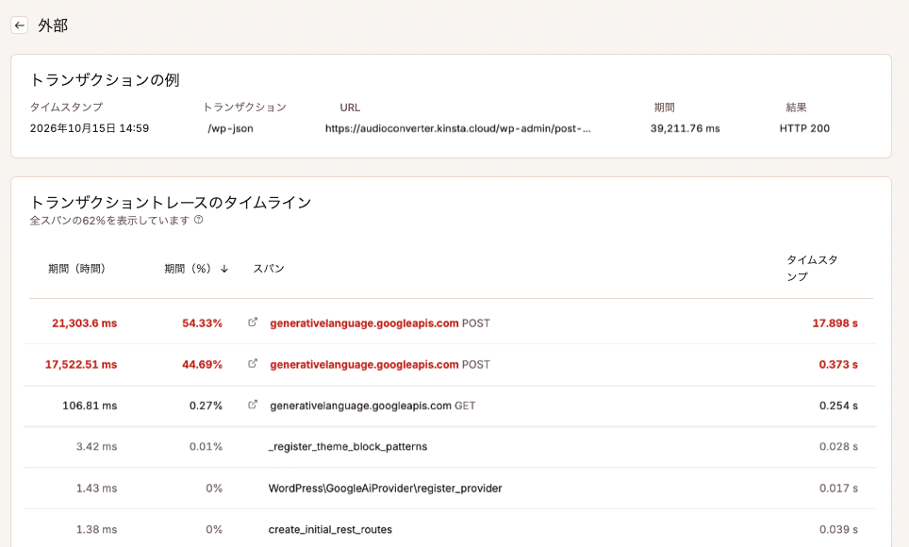The height and width of the screenshot is (547, 909).
Task: Click the トランザクション column label
Action: [x=244, y=108]
